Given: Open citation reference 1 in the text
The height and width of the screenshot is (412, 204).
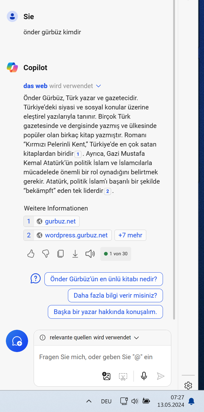Looking at the screenshot, I should coord(78,154).
